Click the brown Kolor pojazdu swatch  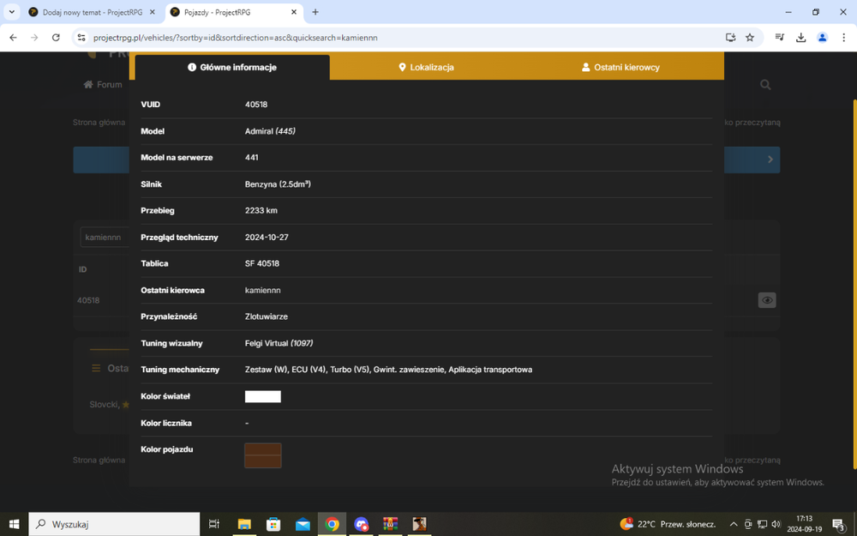(263, 455)
